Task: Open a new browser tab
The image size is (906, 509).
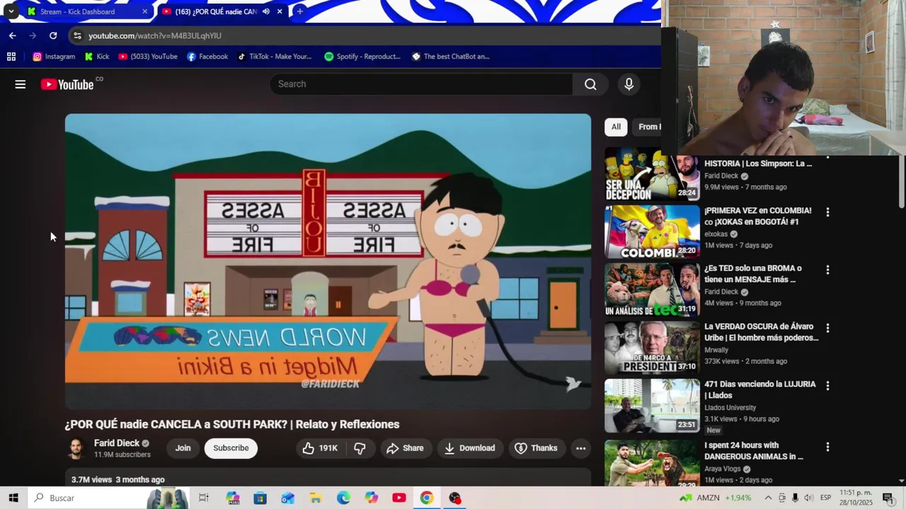Action: click(x=299, y=11)
